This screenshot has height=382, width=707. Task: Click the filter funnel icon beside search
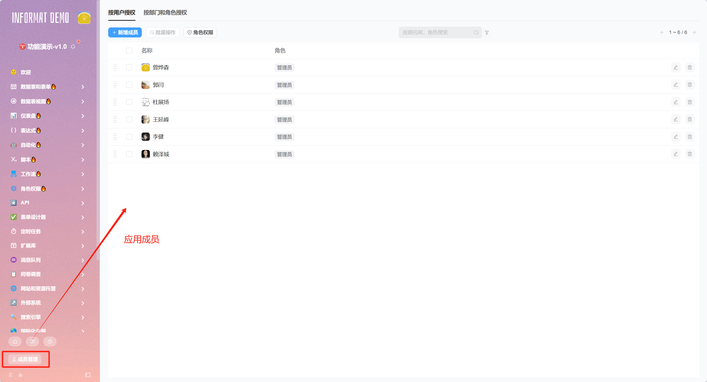click(x=487, y=33)
